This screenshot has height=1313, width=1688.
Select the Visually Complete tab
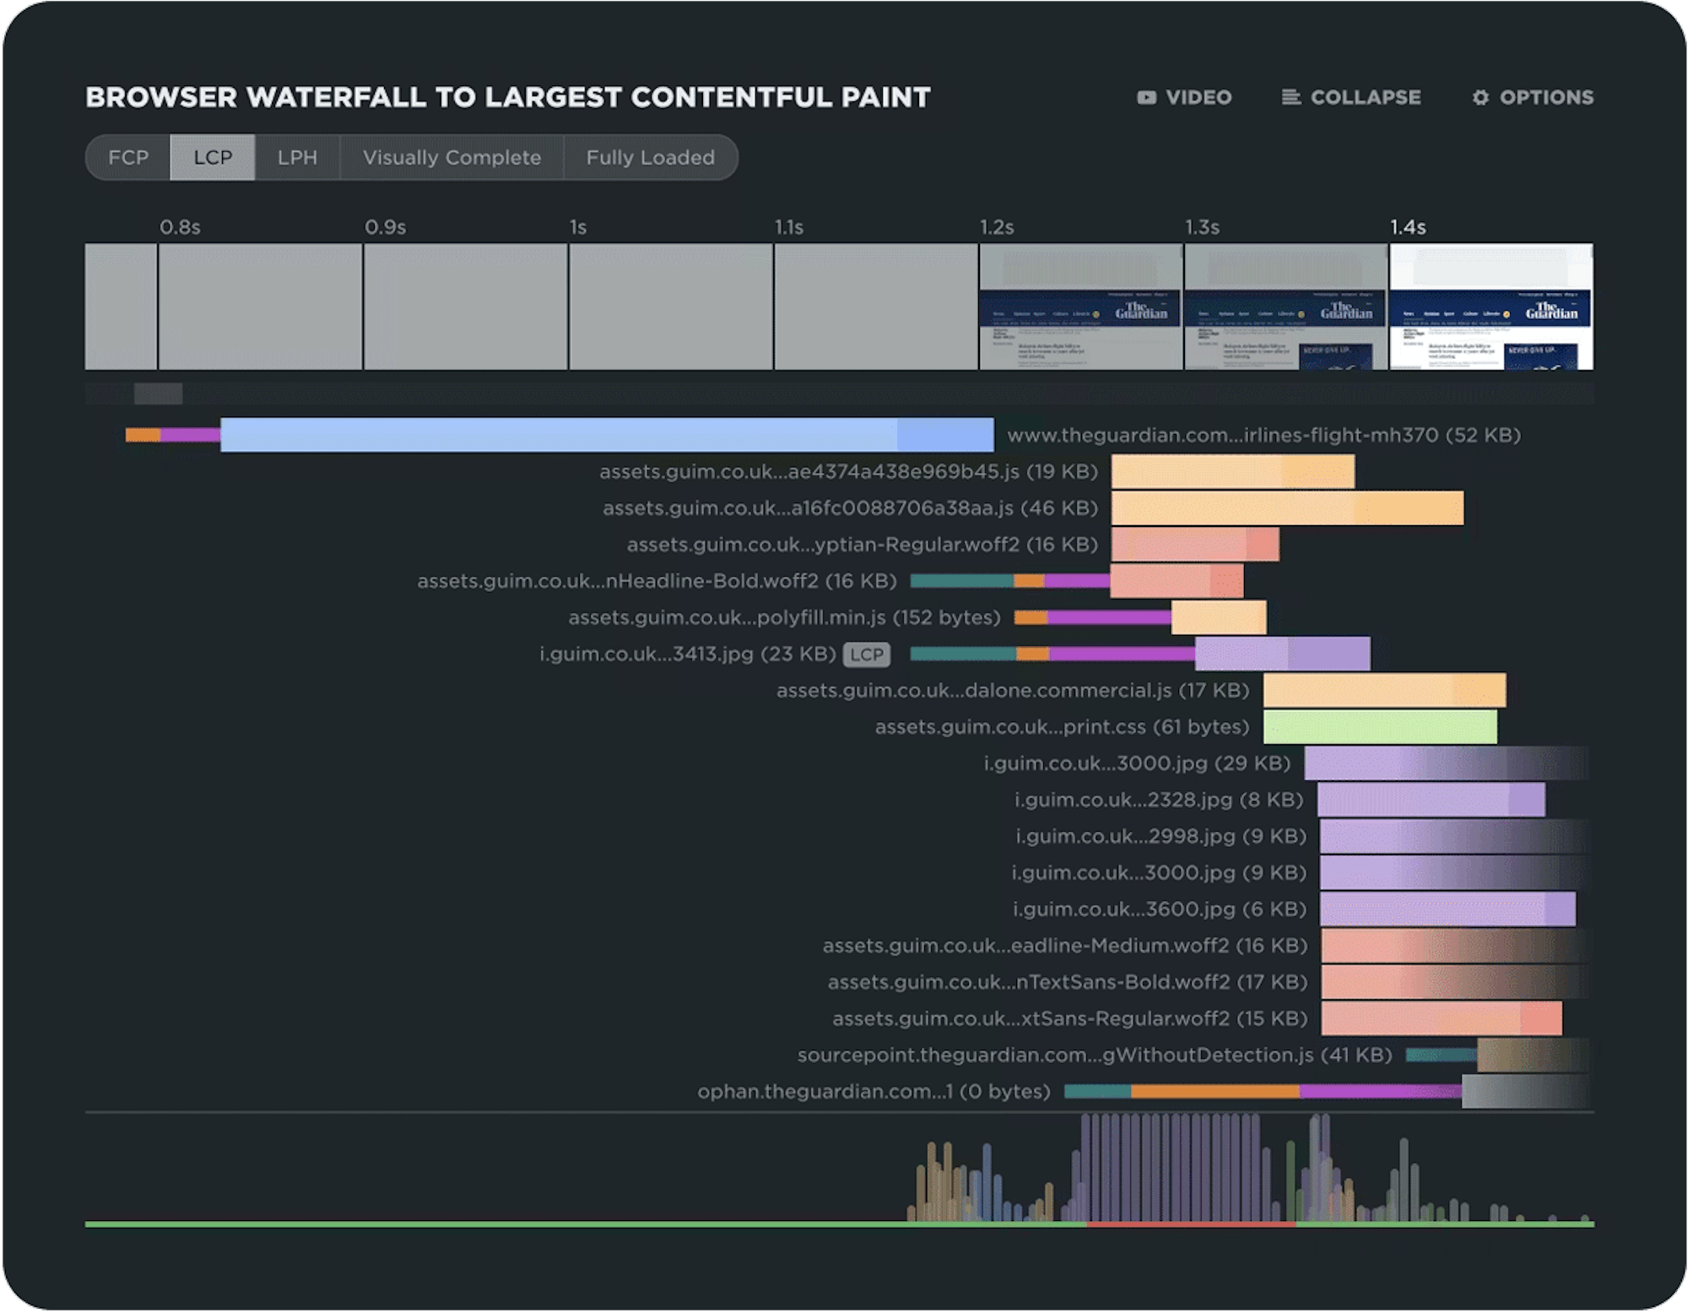pyautogui.click(x=452, y=158)
